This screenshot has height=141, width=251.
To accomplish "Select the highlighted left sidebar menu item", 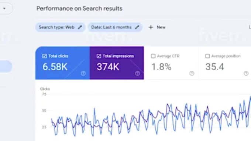I will click(6, 66).
